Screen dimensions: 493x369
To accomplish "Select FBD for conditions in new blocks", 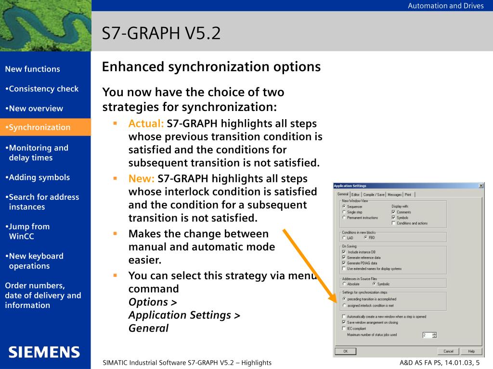I will pyautogui.click(x=366, y=237).
